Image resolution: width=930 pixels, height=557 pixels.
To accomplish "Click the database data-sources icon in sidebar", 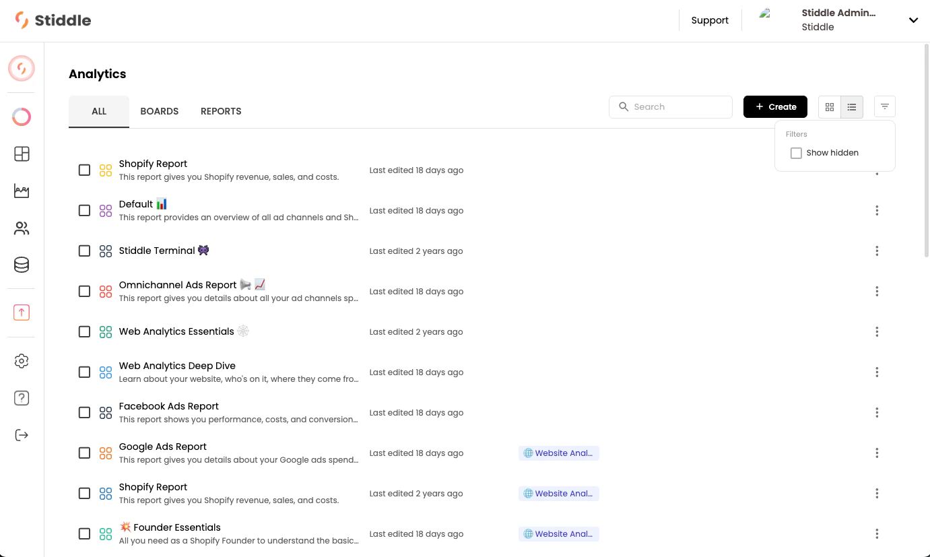I will [x=21, y=264].
